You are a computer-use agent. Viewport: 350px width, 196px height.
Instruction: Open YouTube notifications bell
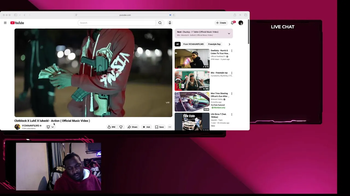coord(233,23)
